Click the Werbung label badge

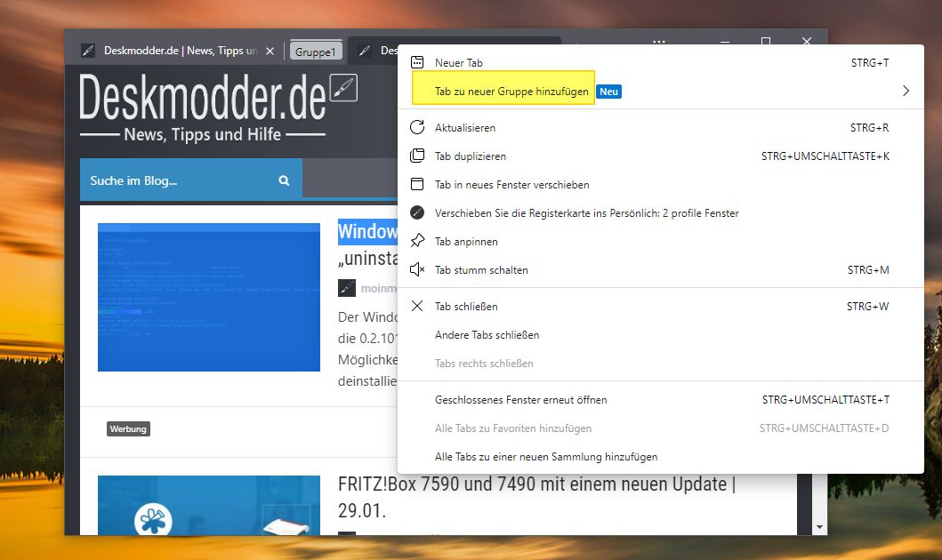[x=128, y=428]
